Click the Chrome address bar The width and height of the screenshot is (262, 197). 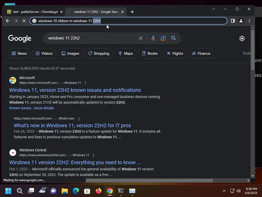pos(128,21)
